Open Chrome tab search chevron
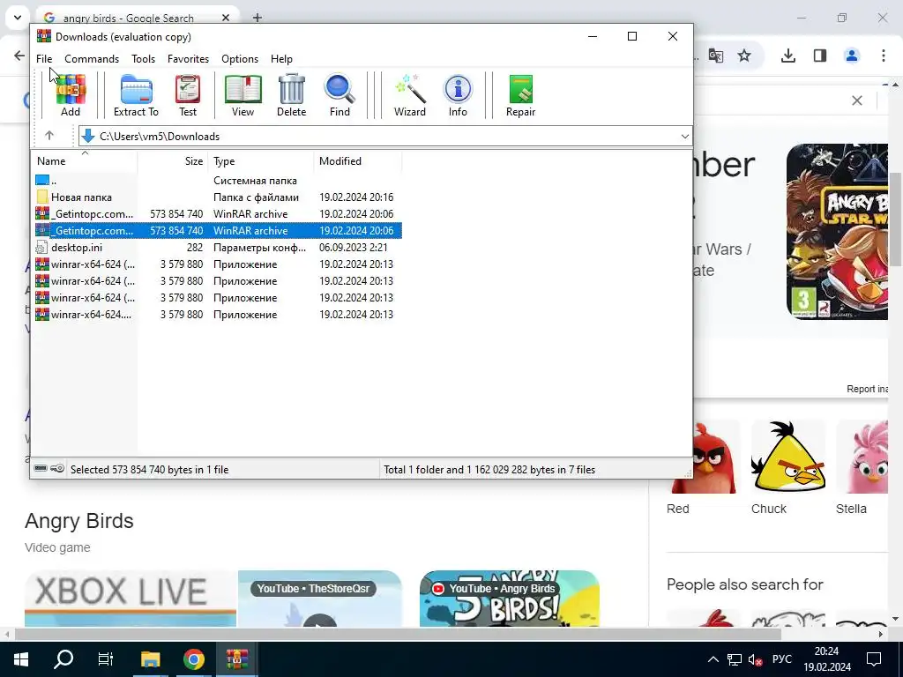Image resolution: width=903 pixels, height=677 pixels. coord(18,18)
